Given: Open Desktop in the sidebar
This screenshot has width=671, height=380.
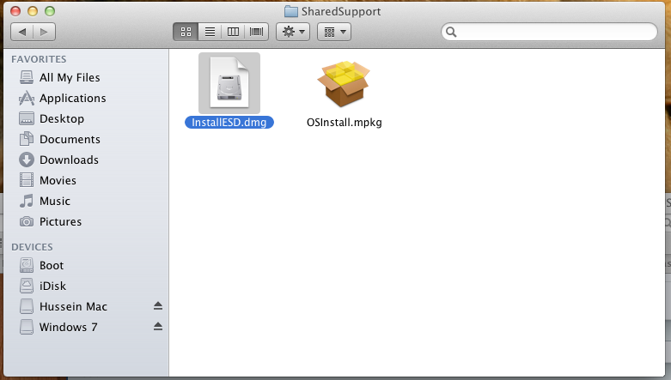Looking at the screenshot, I should (x=60, y=118).
